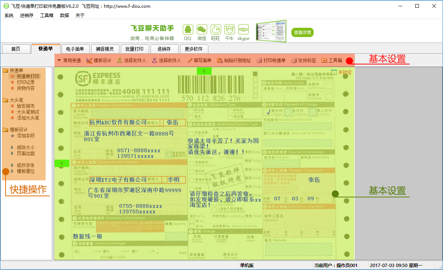The width and height of the screenshot is (443, 270).
Task: Collapse the 模板设计 tree folder
Action: (x=5, y=130)
